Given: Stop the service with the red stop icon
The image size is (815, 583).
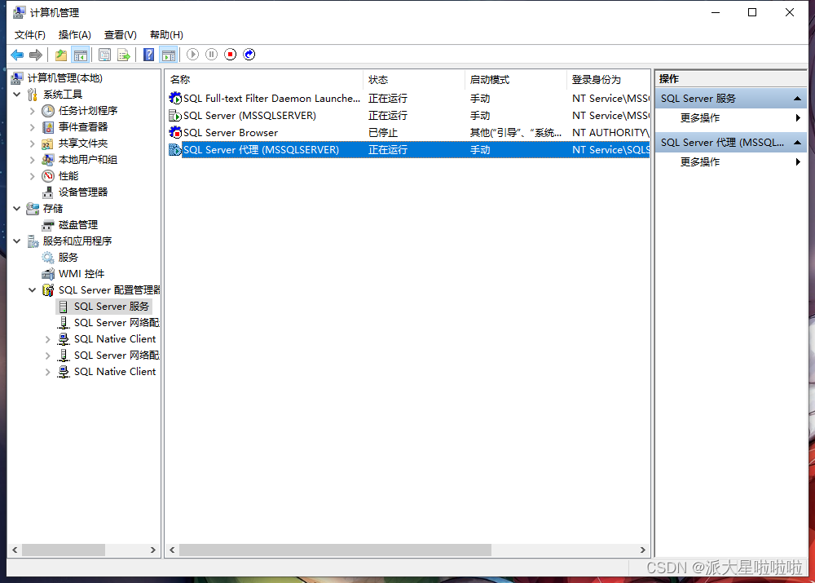Looking at the screenshot, I should (231, 55).
